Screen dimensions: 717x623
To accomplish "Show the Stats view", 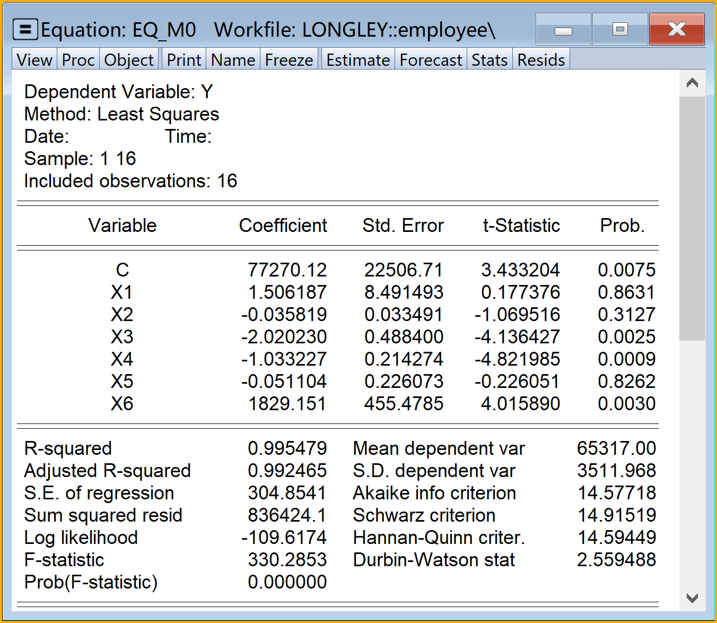I will [x=489, y=60].
